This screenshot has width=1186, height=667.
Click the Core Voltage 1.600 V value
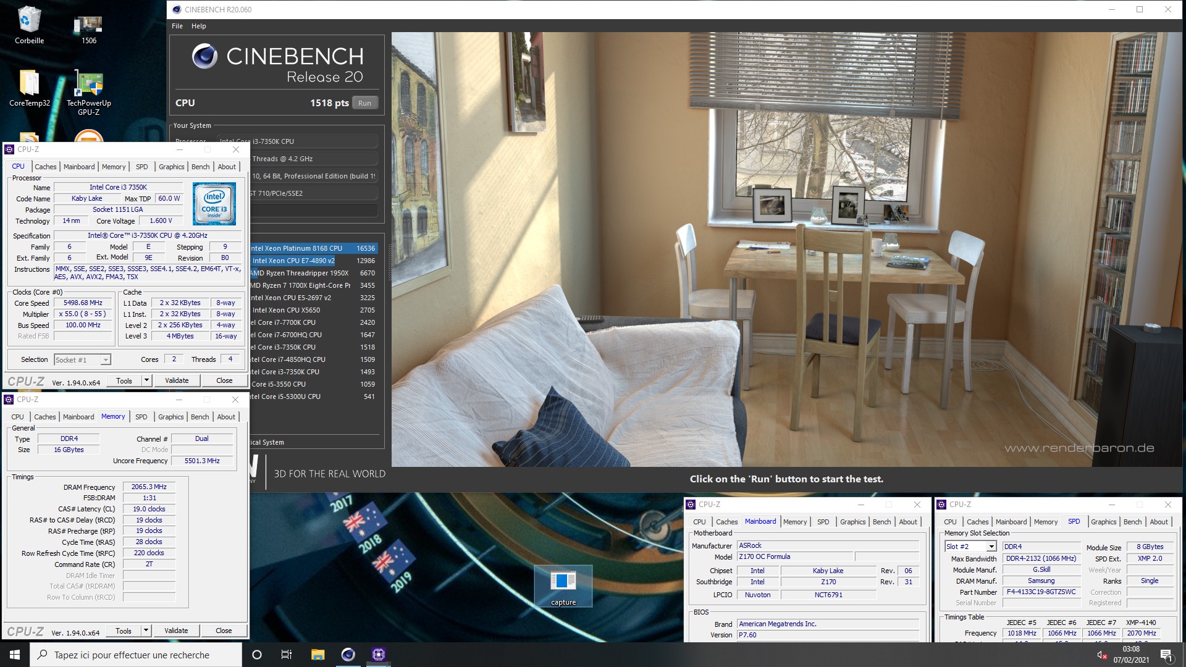(161, 220)
